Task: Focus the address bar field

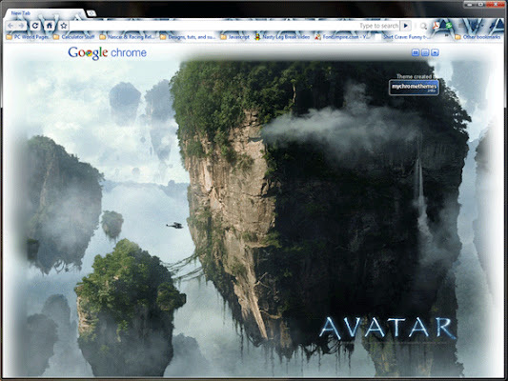Action: pyautogui.click(x=234, y=26)
